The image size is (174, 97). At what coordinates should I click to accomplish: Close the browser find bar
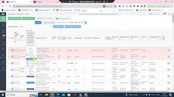pos(114,11)
